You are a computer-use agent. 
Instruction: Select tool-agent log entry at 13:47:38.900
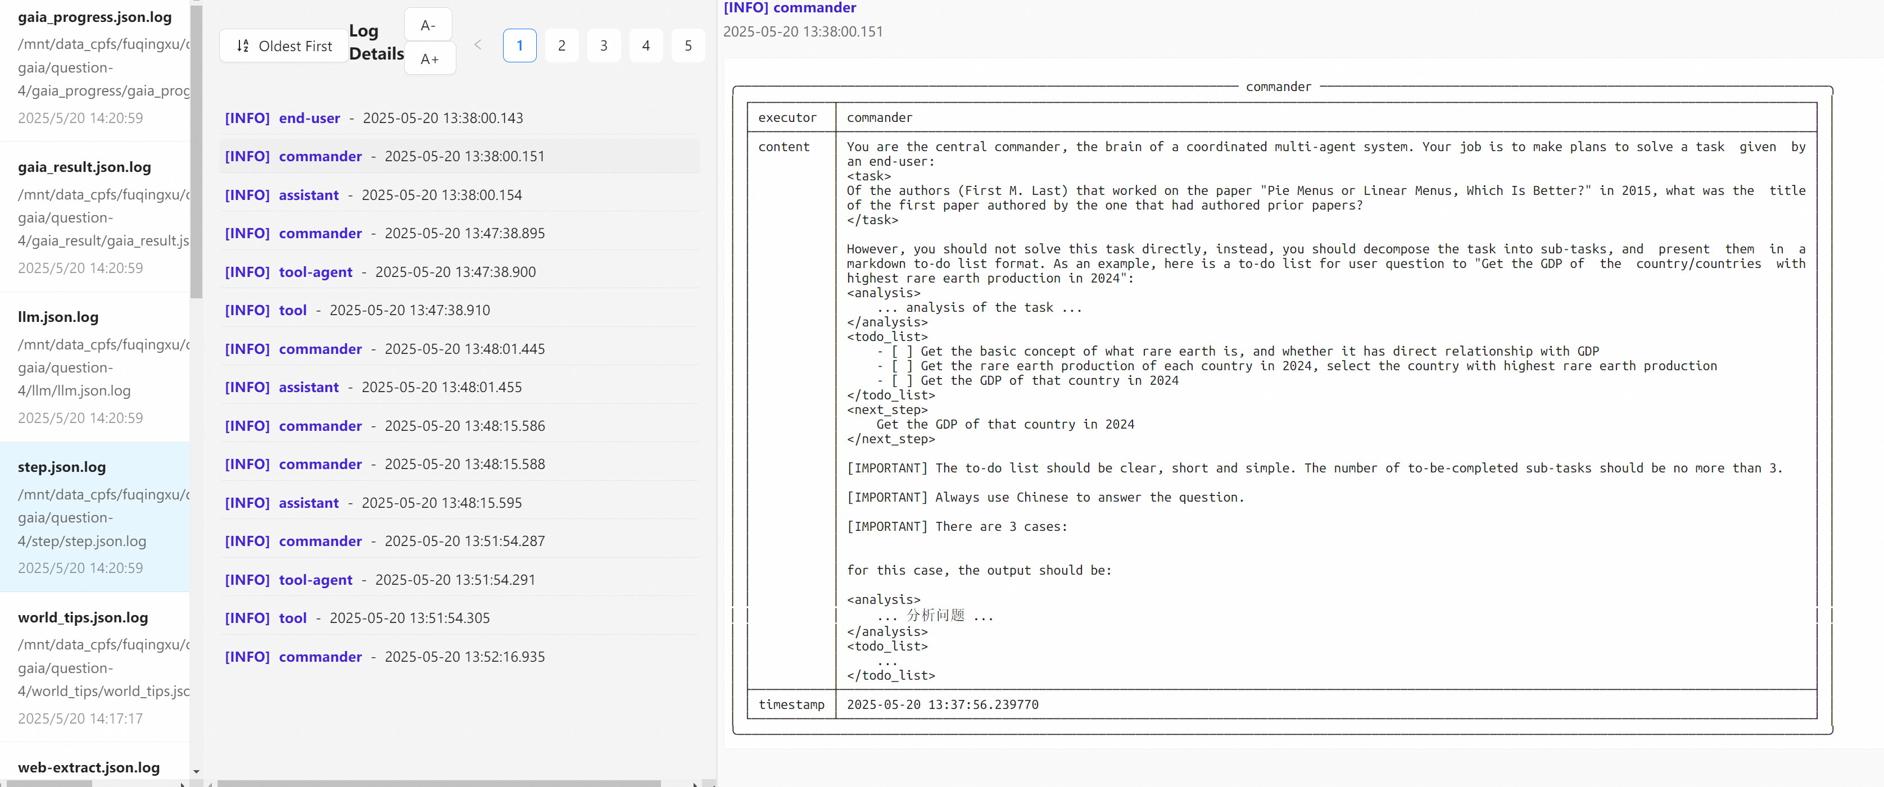tap(459, 272)
